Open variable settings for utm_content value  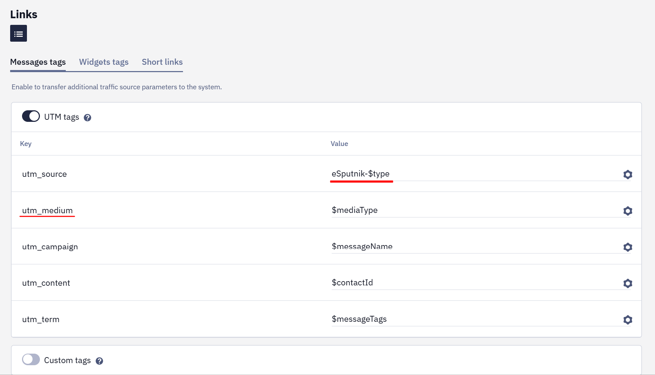coord(628,283)
